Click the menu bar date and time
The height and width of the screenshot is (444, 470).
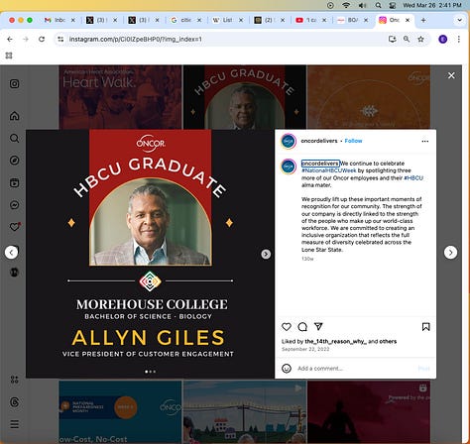coord(432,5)
